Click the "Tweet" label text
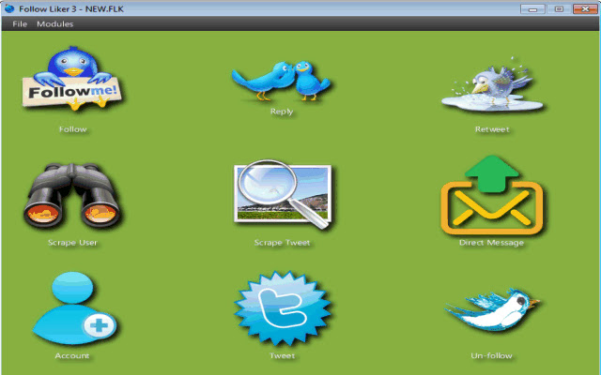Image resolution: width=601 pixels, height=375 pixels. pos(282,356)
